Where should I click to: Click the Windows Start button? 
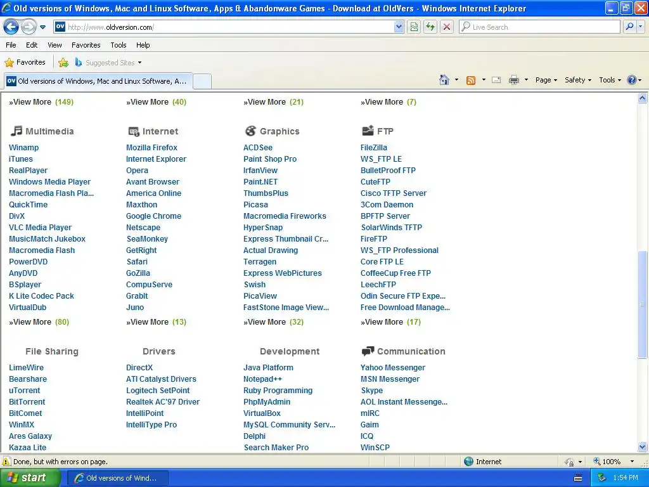[30, 478]
